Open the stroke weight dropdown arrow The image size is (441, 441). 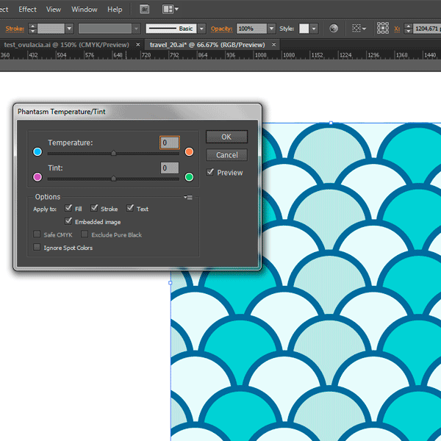pyautogui.click(x=69, y=29)
